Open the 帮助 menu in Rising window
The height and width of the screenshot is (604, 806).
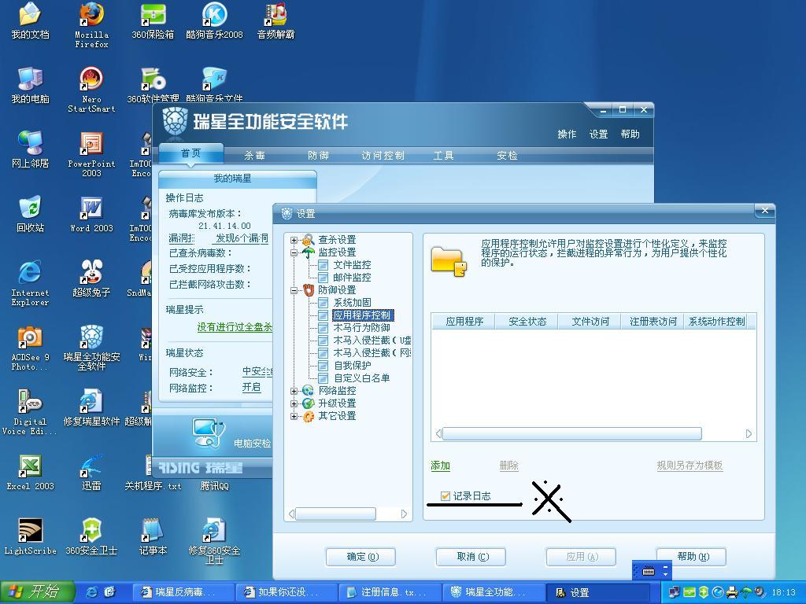pos(630,134)
